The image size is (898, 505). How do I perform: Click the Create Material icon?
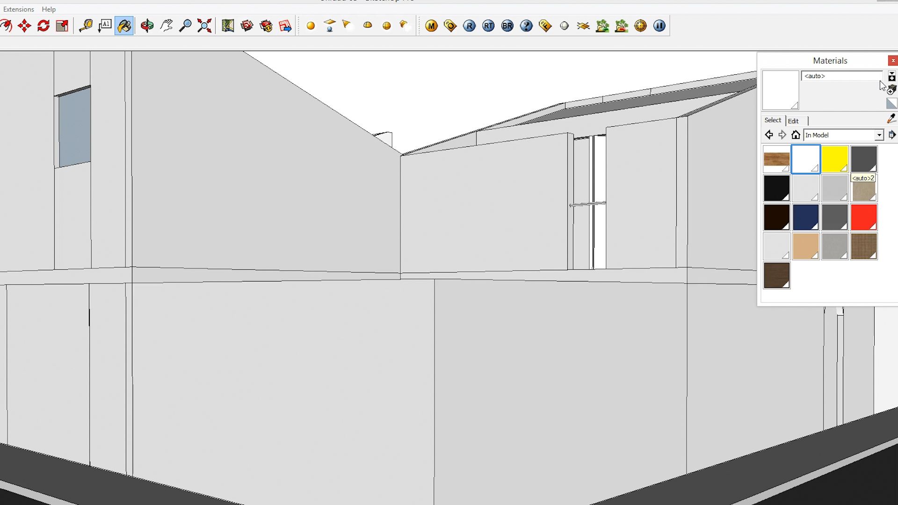[891, 90]
